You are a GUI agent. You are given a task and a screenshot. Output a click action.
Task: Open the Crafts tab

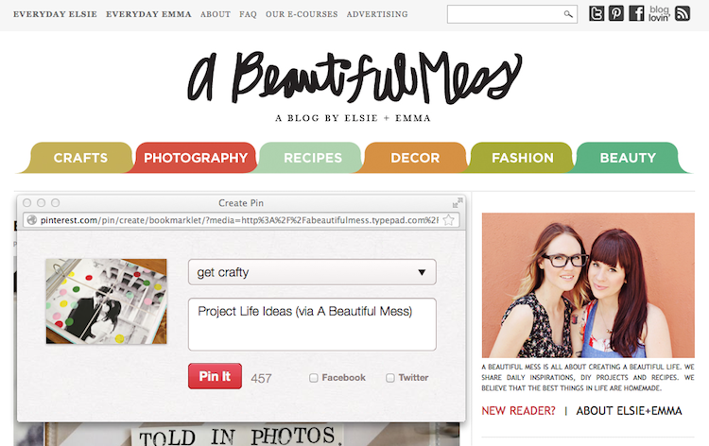[x=80, y=158]
